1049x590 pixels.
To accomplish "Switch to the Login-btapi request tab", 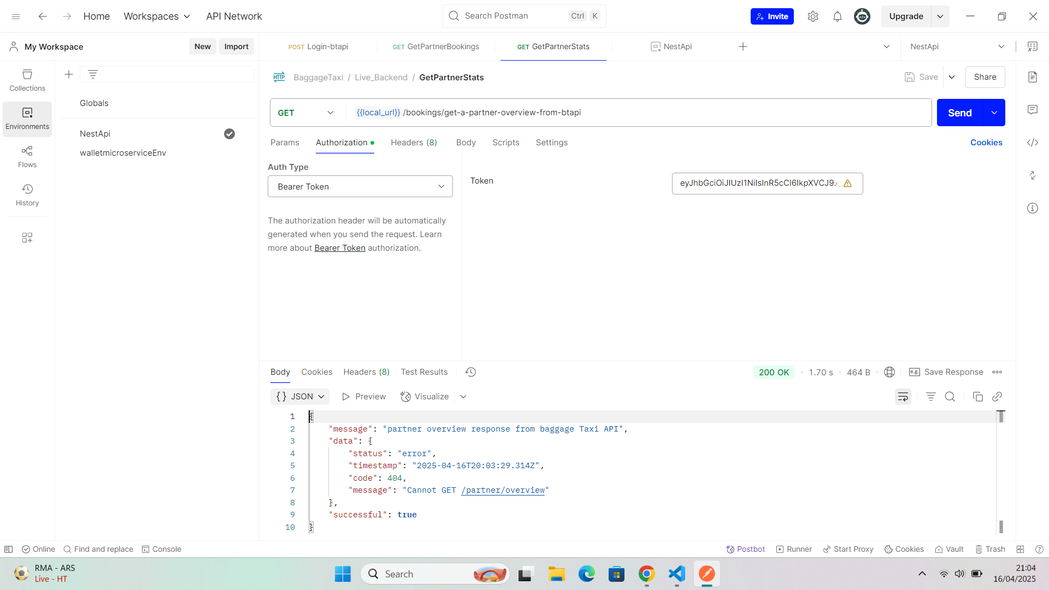I will [x=319, y=46].
